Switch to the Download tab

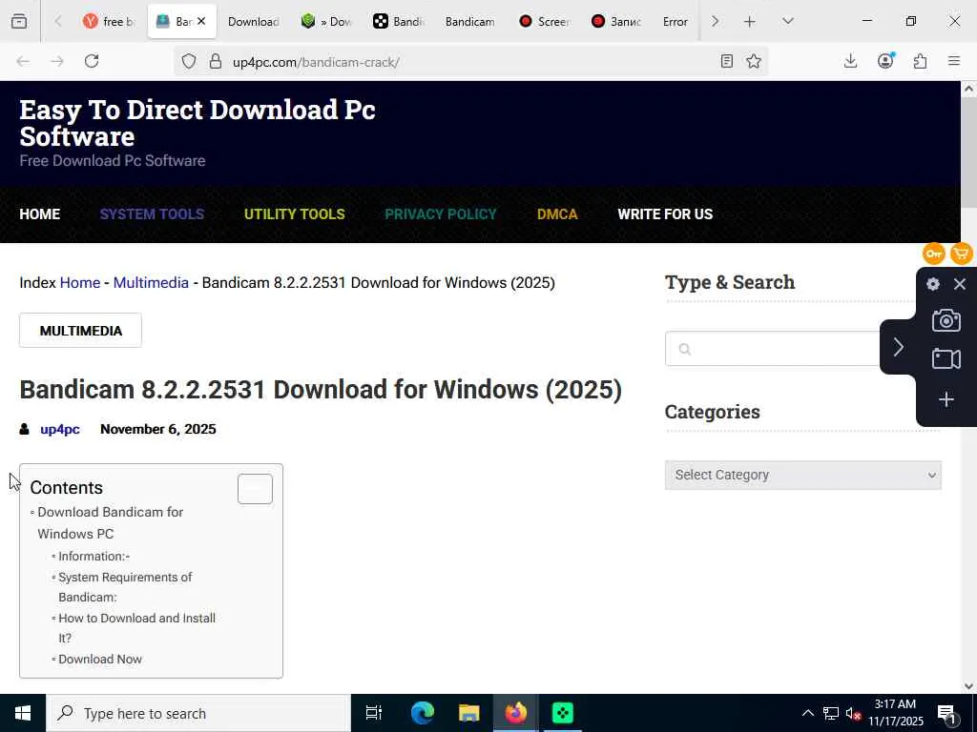pos(253,22)
